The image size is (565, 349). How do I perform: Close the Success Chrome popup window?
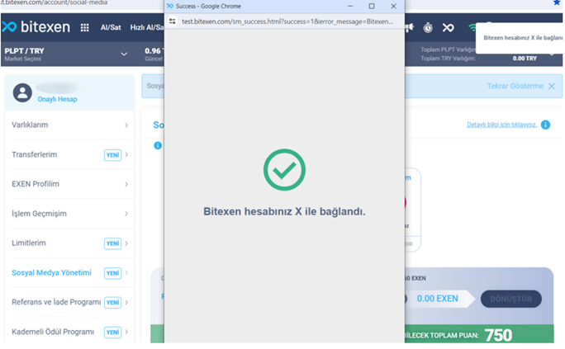(393, 6)
